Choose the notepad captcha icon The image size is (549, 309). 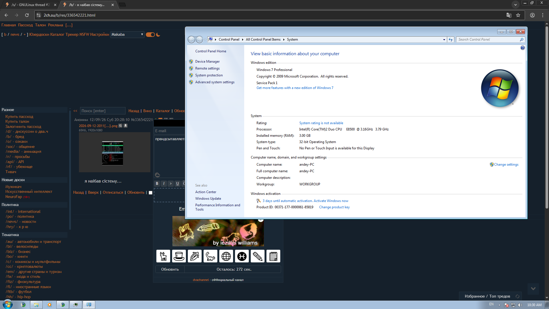pos(273,256)
